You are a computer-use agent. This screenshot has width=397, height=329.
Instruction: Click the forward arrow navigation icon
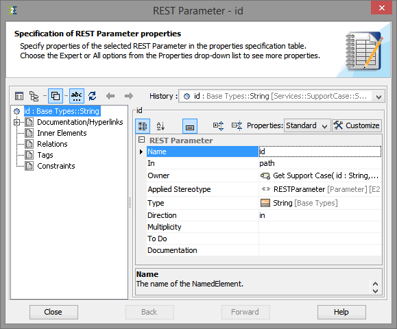pos(129,96)
